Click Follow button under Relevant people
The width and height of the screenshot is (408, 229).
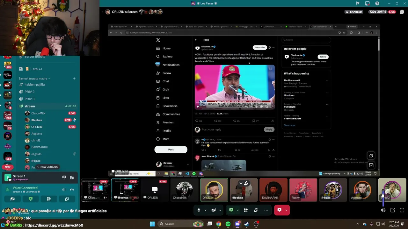pos(323,57)
